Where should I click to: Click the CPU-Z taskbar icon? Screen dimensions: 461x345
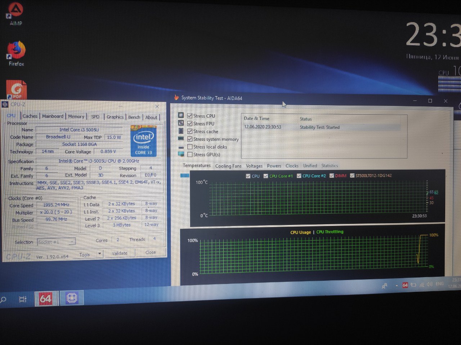[x=72, y=298]
